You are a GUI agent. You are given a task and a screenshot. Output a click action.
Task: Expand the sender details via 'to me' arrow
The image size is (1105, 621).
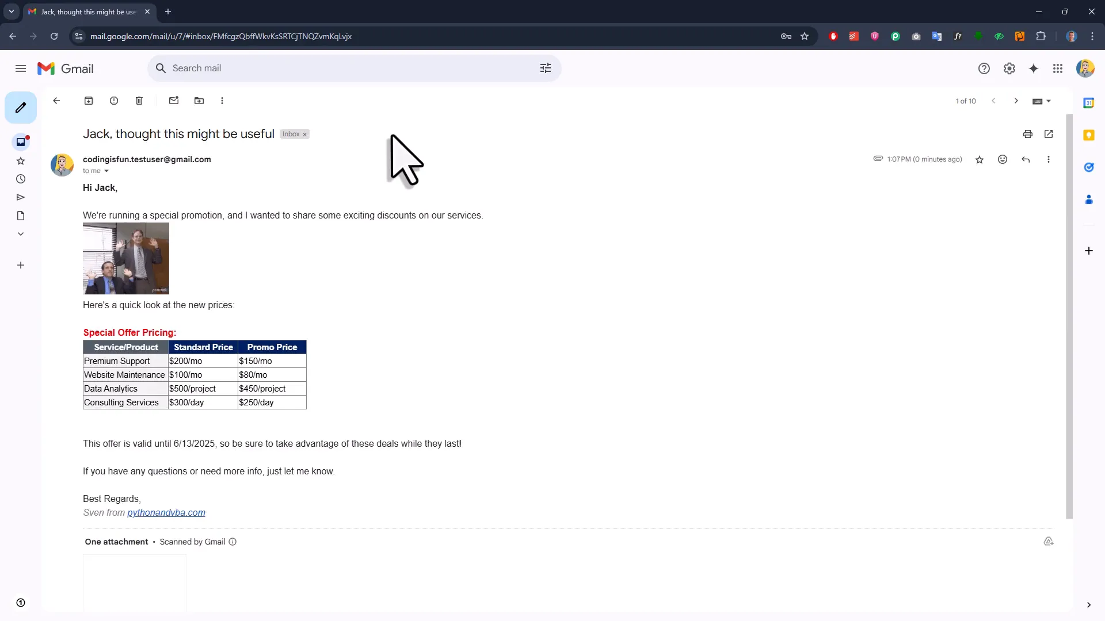click(x=106, y=171)
